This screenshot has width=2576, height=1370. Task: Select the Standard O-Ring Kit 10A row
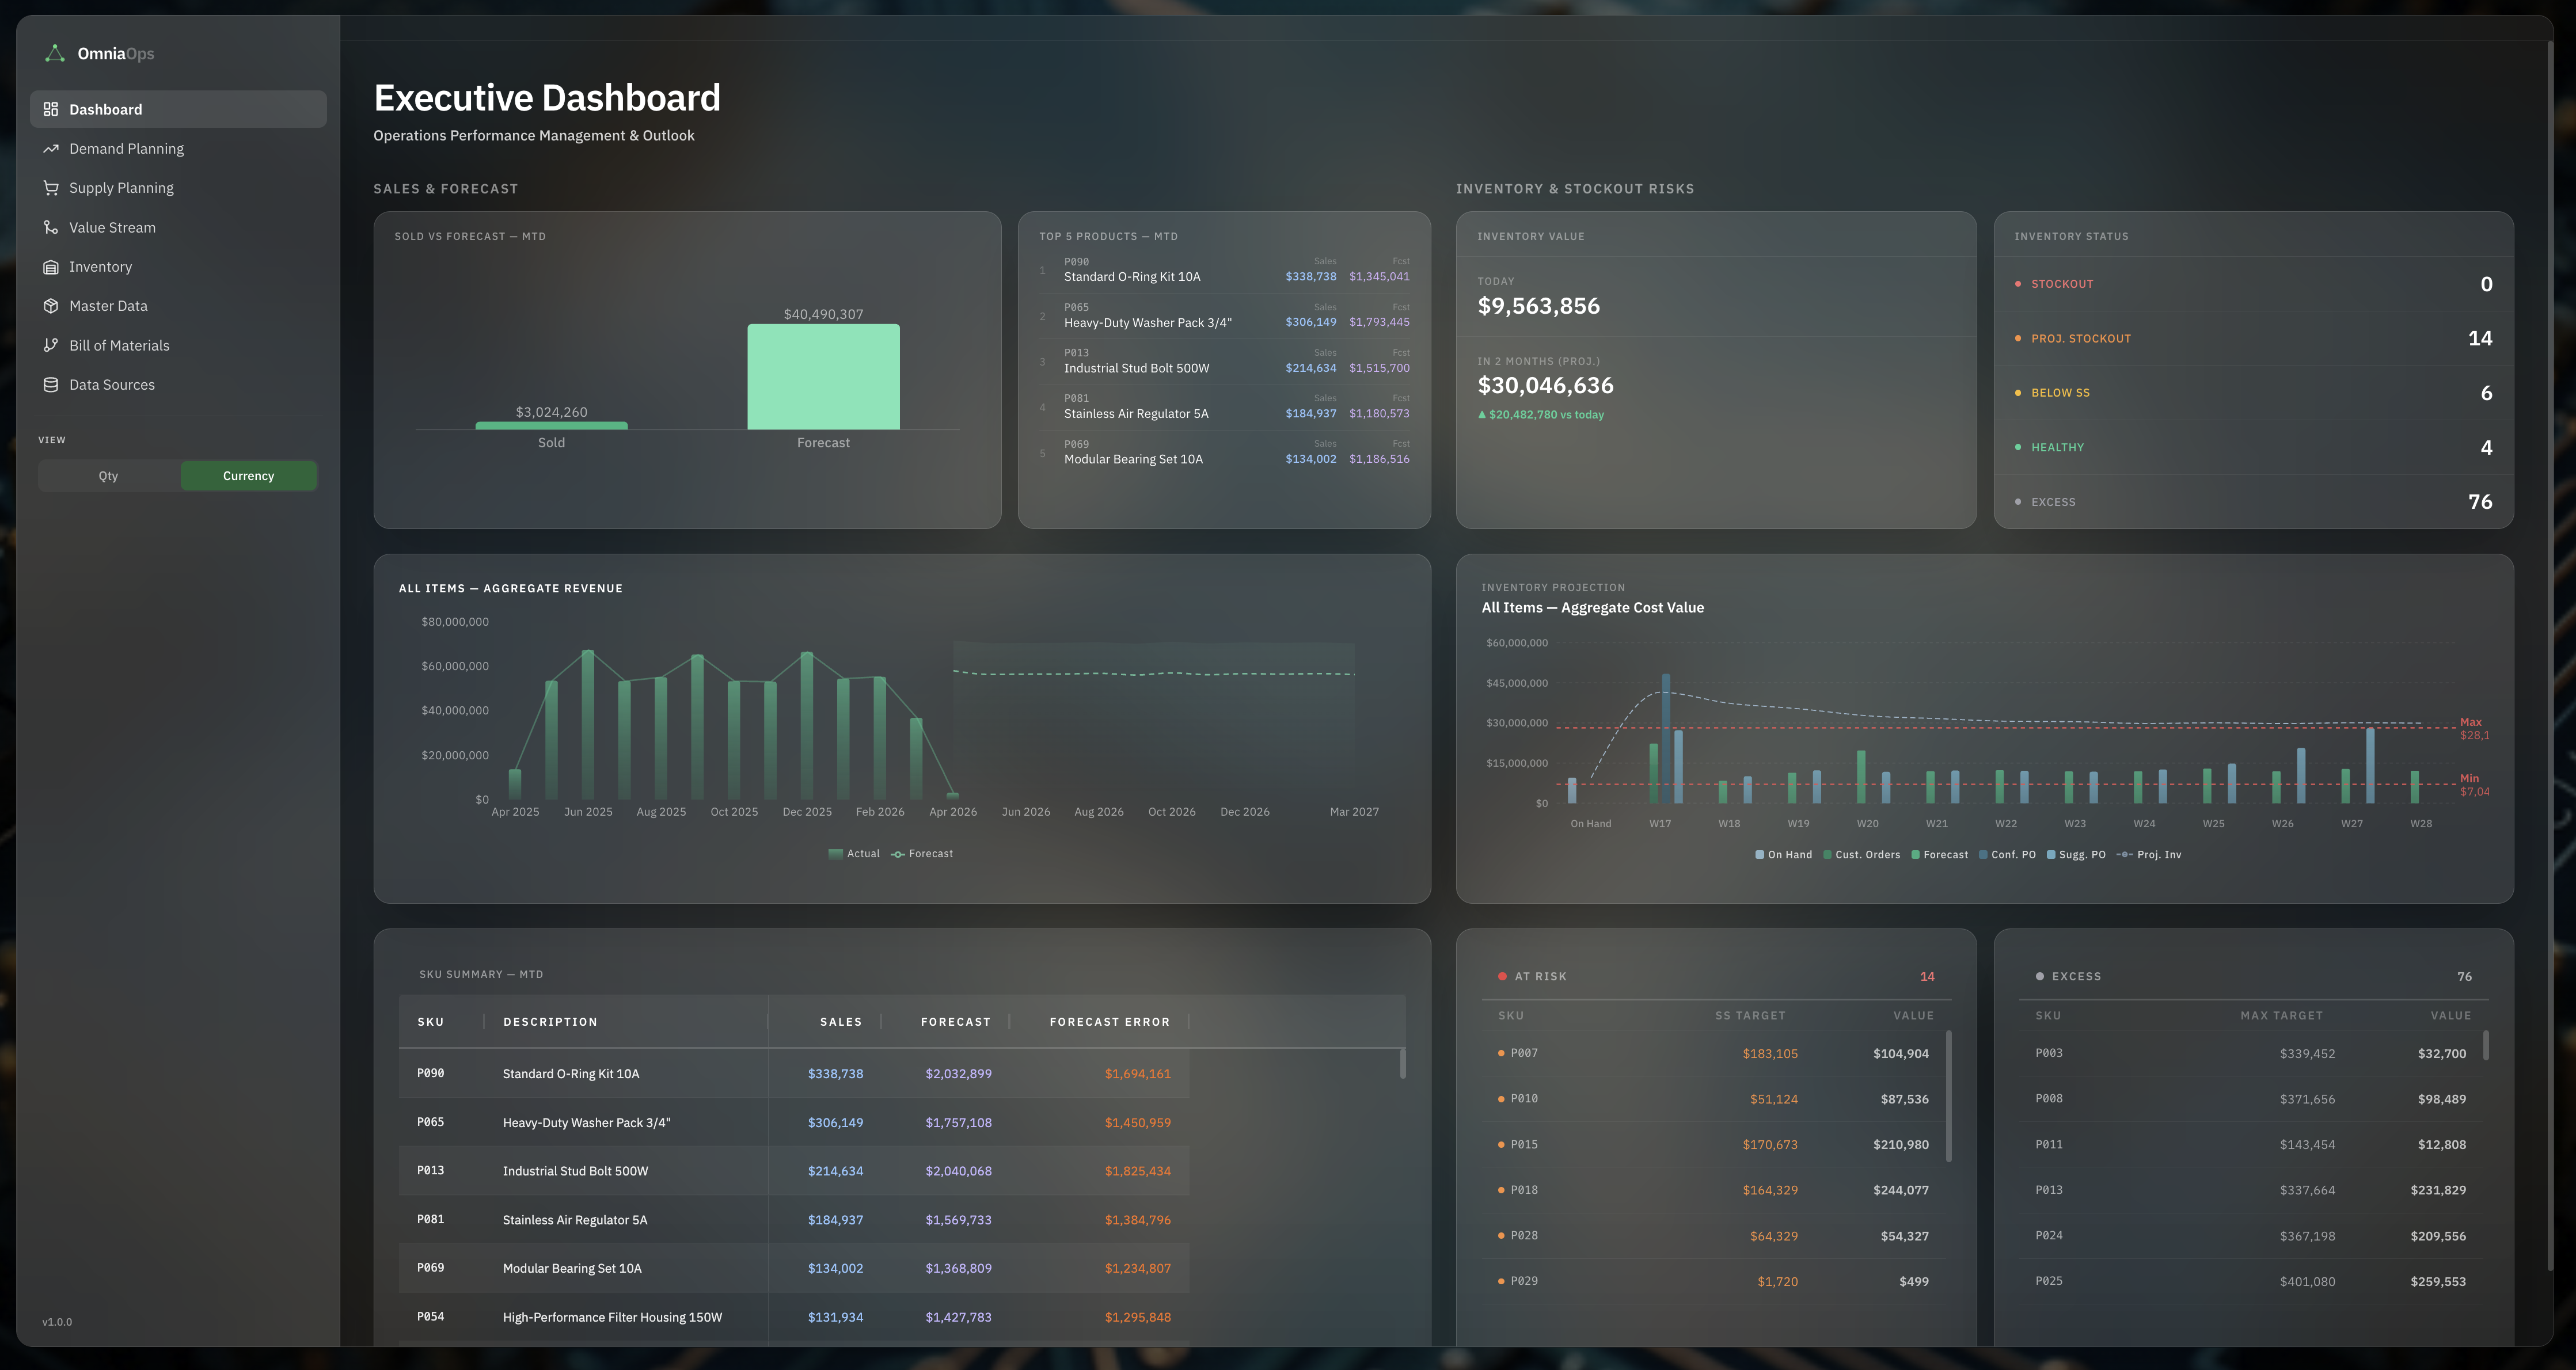790,1073
